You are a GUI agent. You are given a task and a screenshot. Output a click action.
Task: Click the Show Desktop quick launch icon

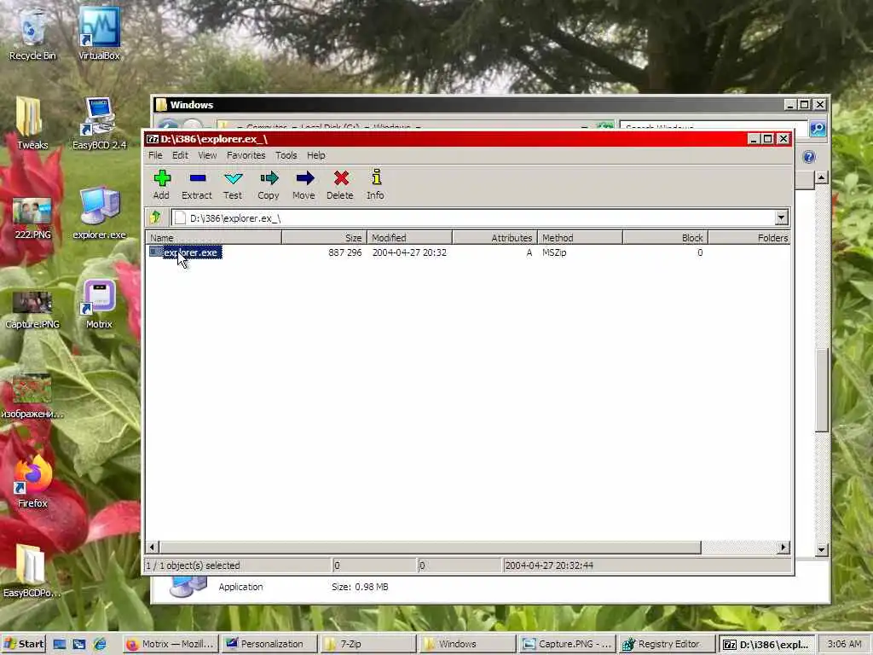pos(60,644)
